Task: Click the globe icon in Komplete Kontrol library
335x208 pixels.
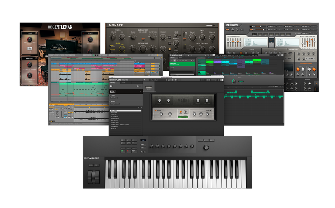Action: pos(137,86)
